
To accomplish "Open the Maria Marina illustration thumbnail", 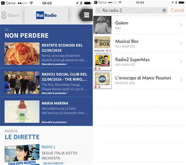I will [x=22, y=112].
